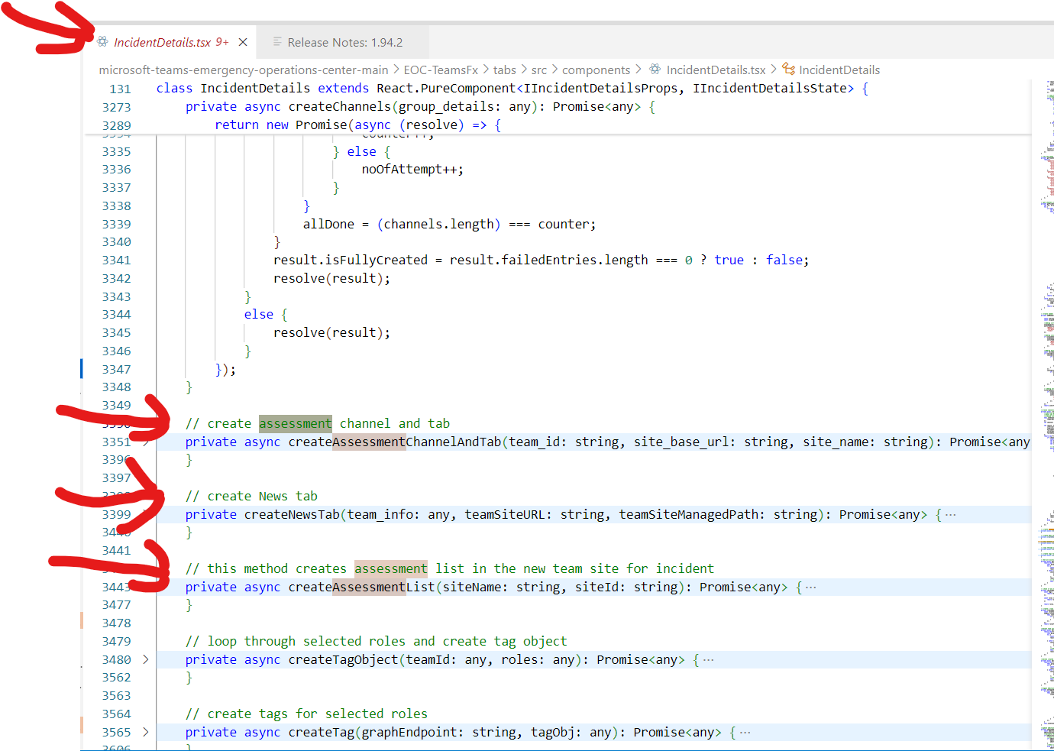Select line number 3347 in the gutter
The width and height of the screenshot is (1054, 751).
tap(116, 369)
